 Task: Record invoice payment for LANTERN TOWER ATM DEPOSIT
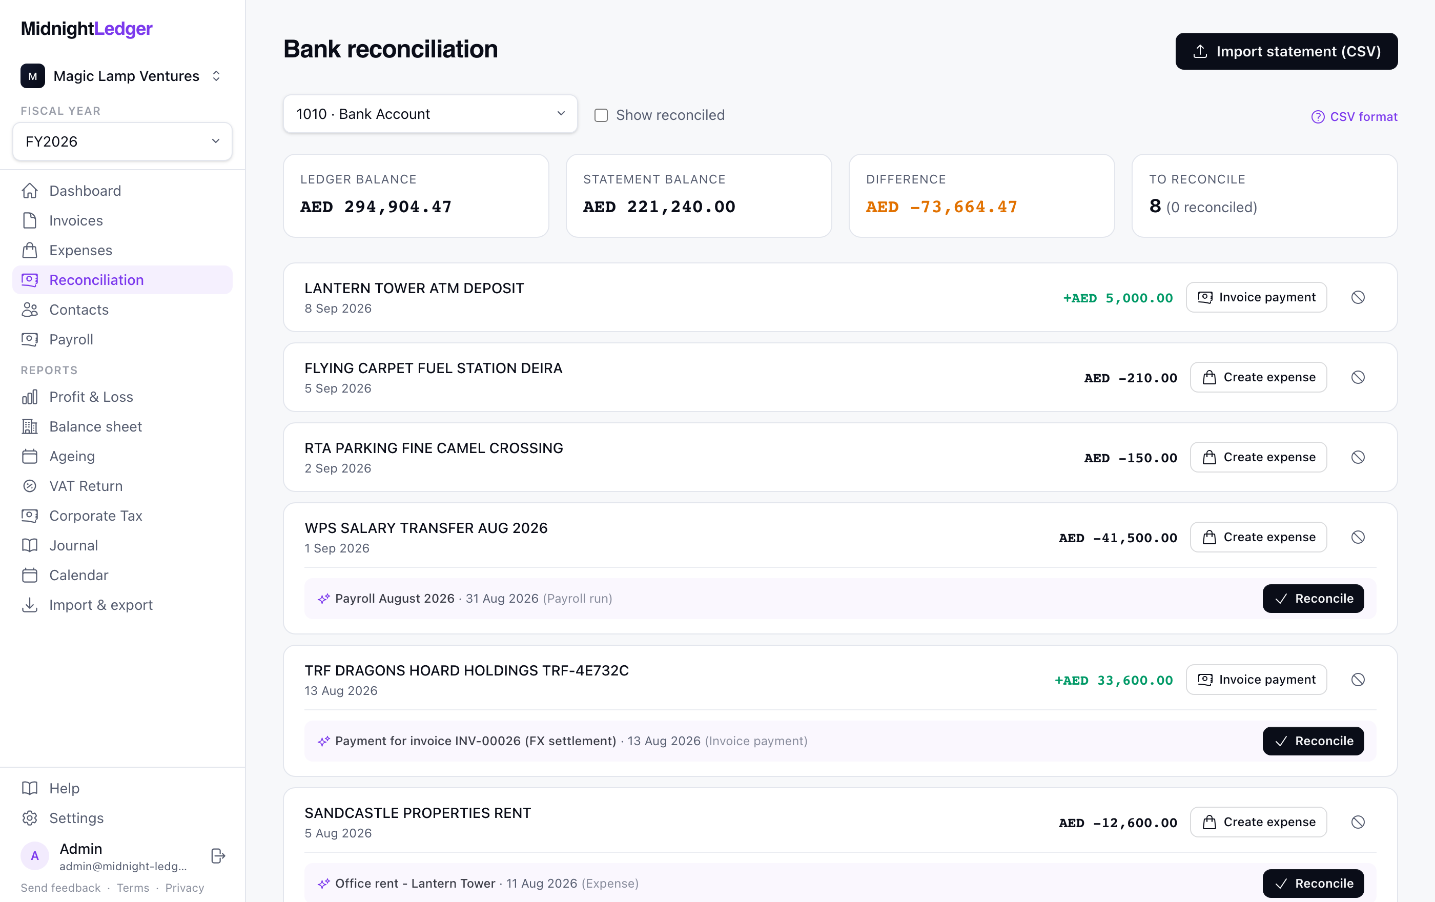[x=1256, y=297]
